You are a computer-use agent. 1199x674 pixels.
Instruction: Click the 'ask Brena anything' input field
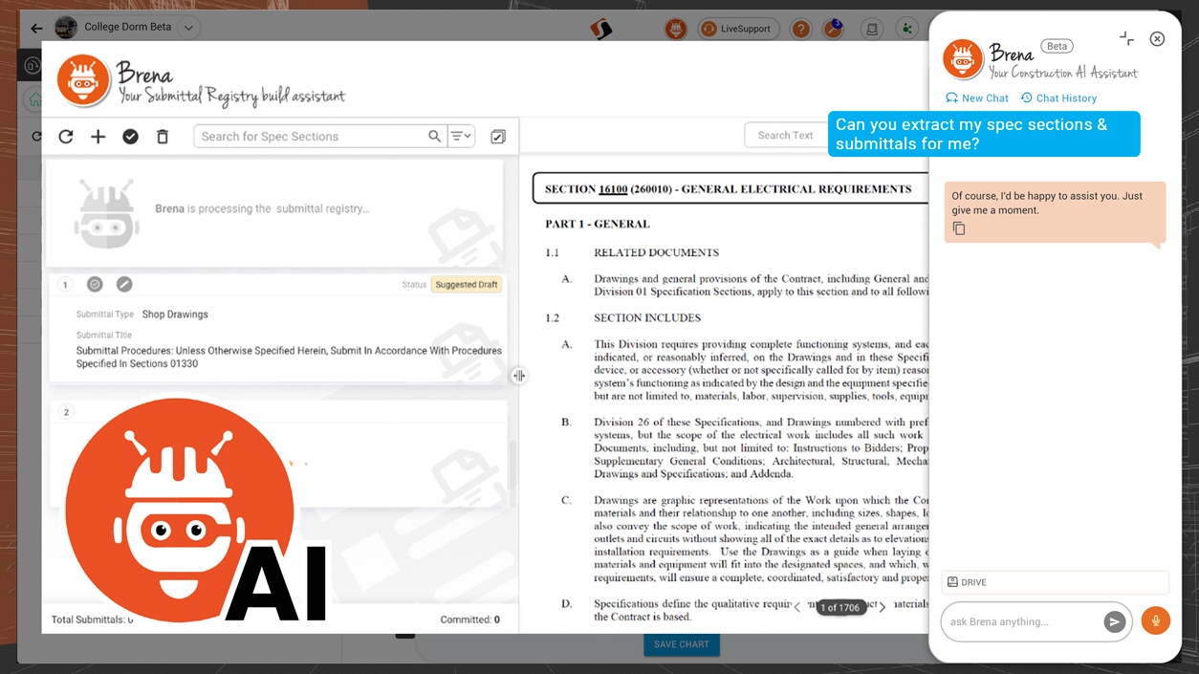pos(1021,622)
